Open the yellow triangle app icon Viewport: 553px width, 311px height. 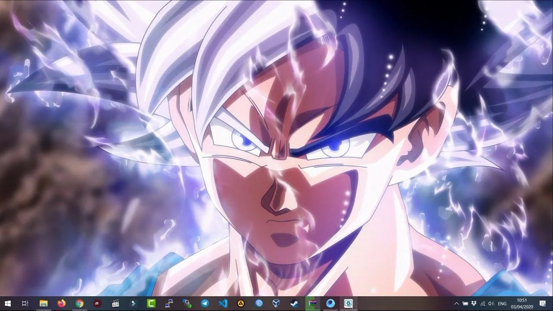(x=241, y=304)
